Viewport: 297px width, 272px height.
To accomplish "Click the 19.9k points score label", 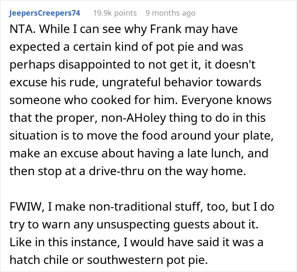I will (115, 13).
